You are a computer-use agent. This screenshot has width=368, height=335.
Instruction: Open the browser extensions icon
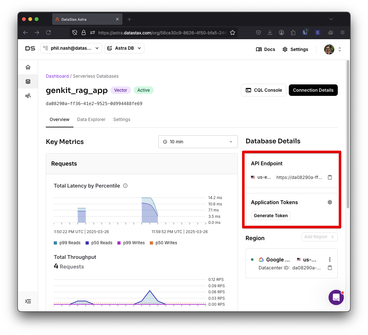coord(293,33)
